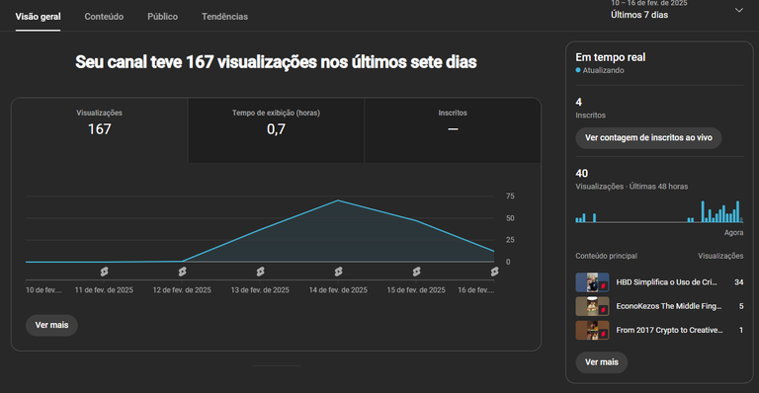Click the EconoKezos The Middle Fing... title

pos(669,306)
